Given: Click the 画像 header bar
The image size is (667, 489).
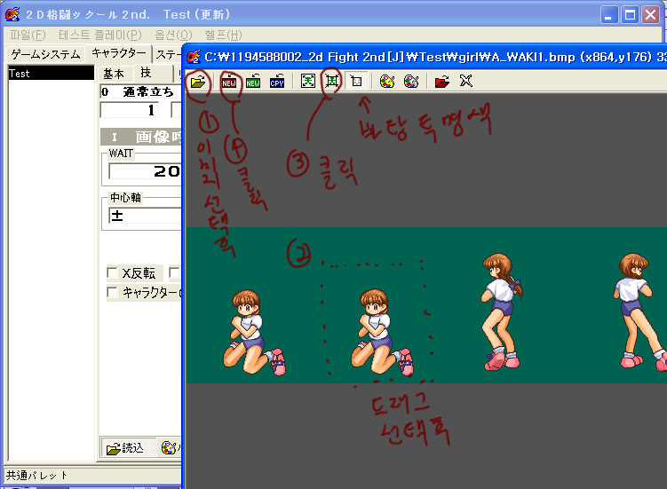Looking at the screenshot, I should coord(141,137).
